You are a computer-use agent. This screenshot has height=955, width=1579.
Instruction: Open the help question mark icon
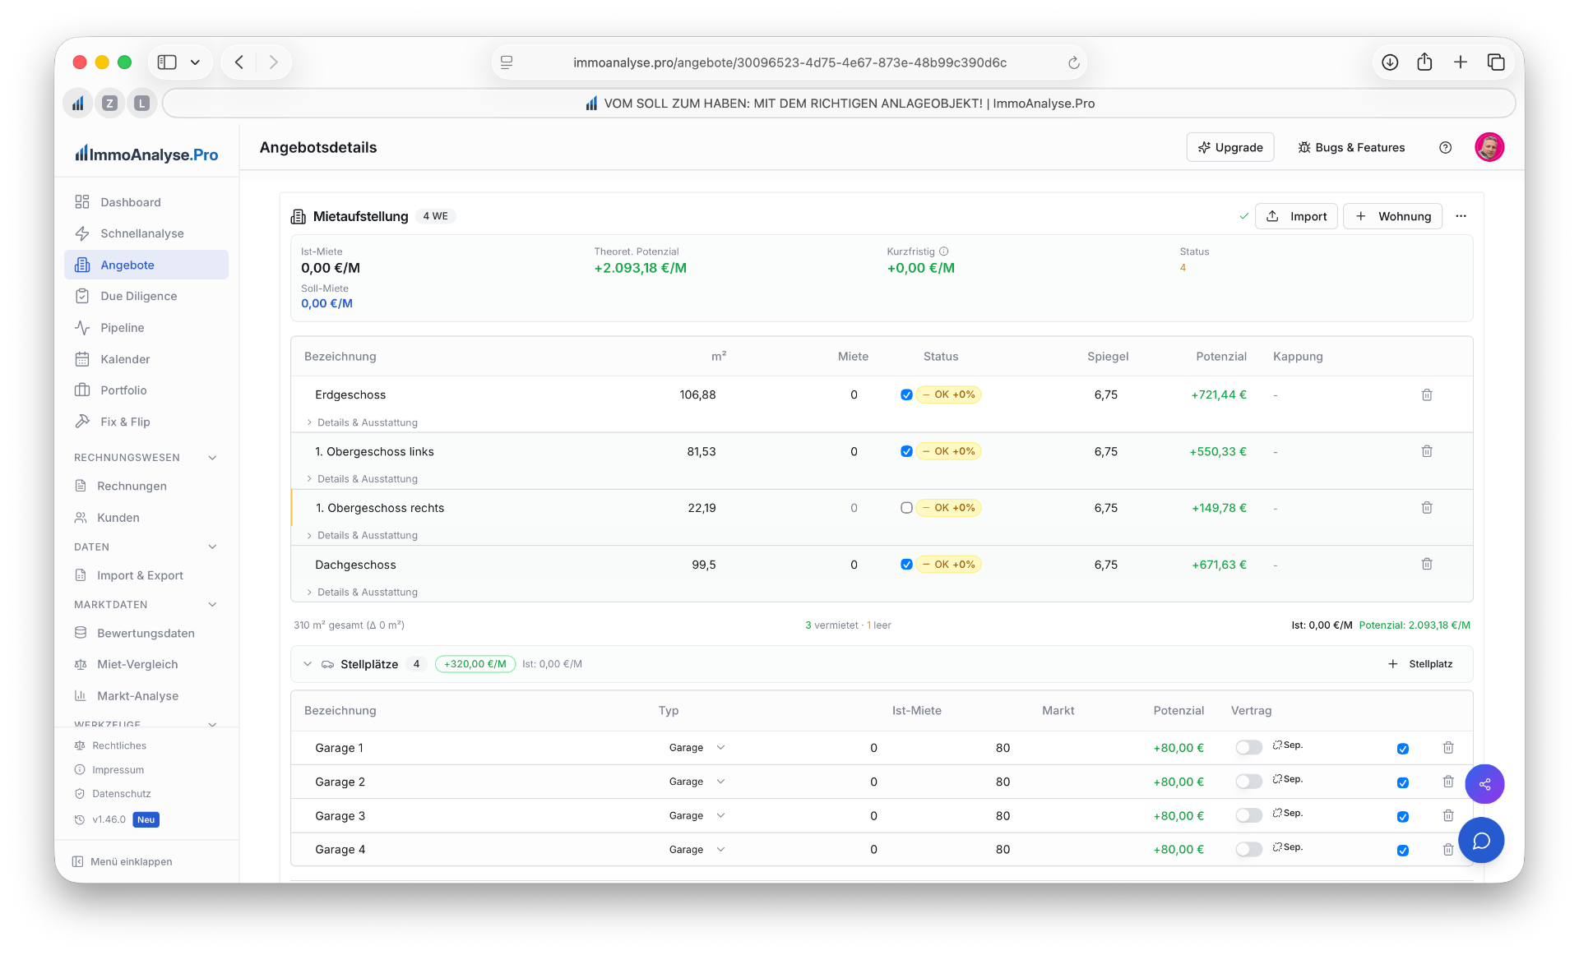click(1445, 147)
